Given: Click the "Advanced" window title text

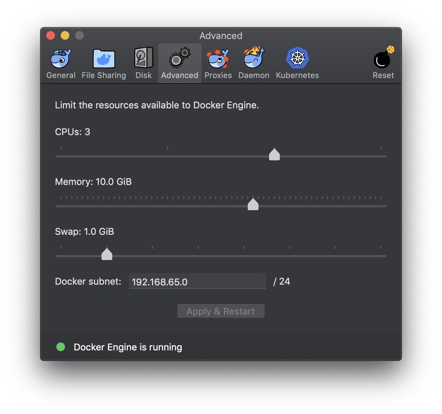Looking at the screenshot, I should coord(221,36).
